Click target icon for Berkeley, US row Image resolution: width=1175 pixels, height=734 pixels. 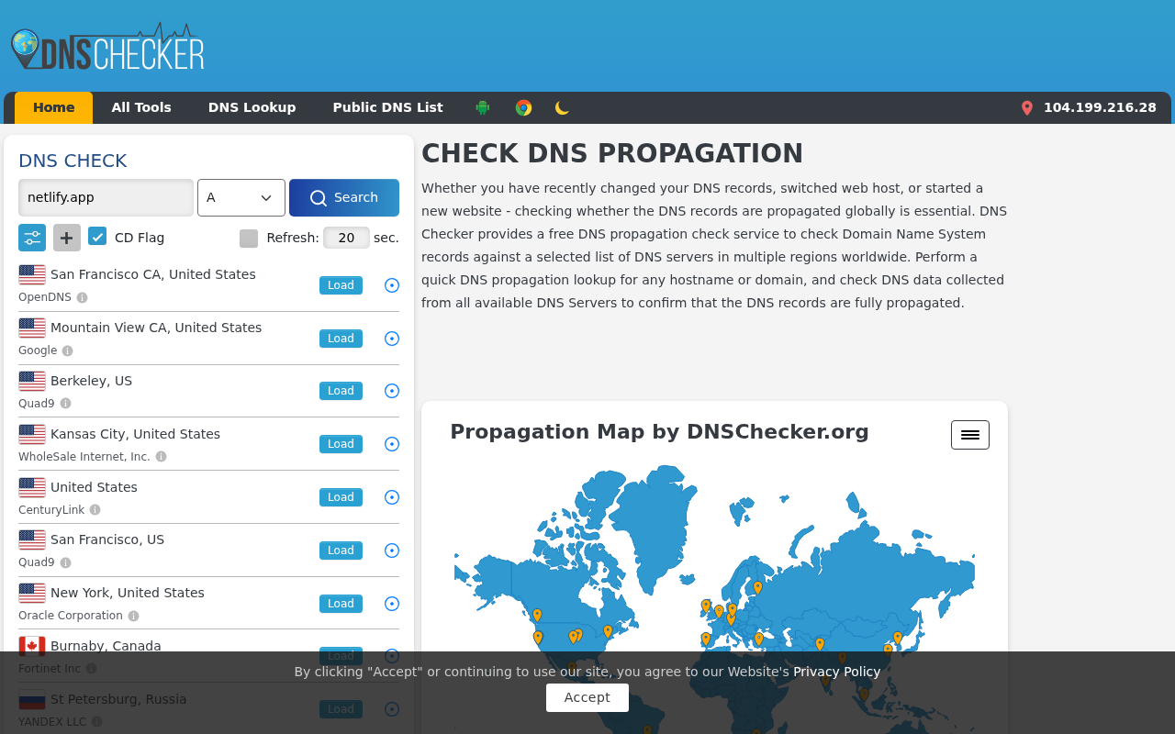[x=392, y=391]
